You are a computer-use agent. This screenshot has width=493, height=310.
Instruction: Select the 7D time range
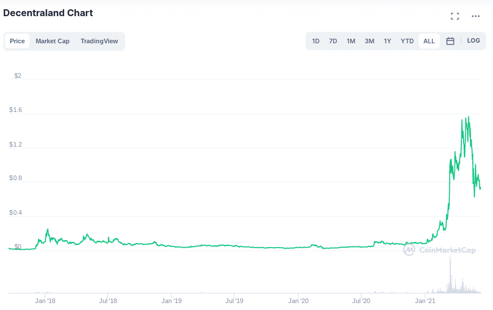333,41
